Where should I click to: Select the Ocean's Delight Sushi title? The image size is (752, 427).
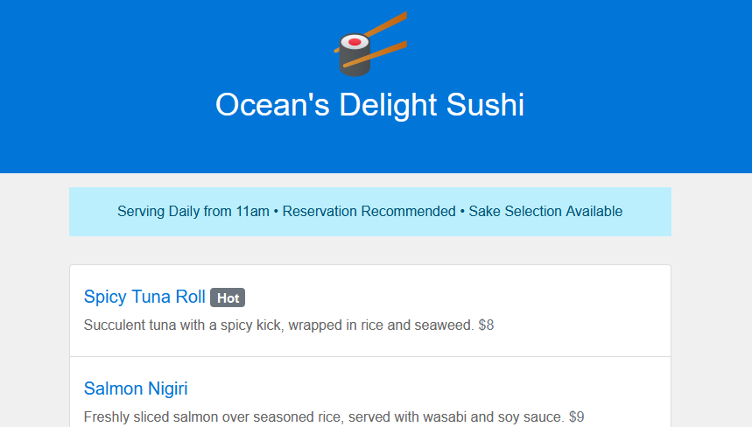[369, 104]
